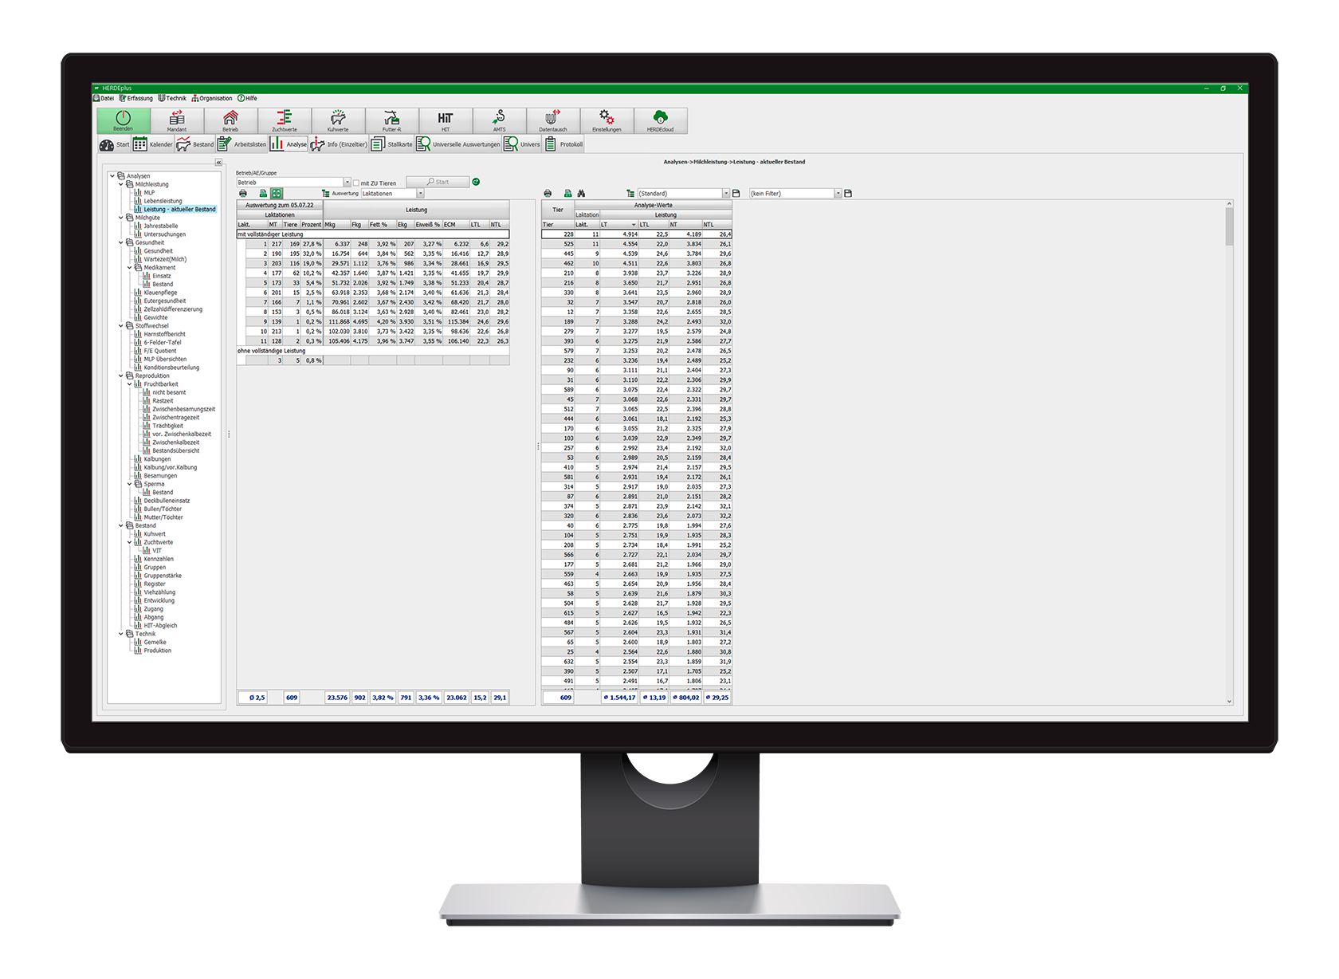Sort by the LT column header
Image resolution: width=1339 pixels, height=979 pixels.
point(618,225)
